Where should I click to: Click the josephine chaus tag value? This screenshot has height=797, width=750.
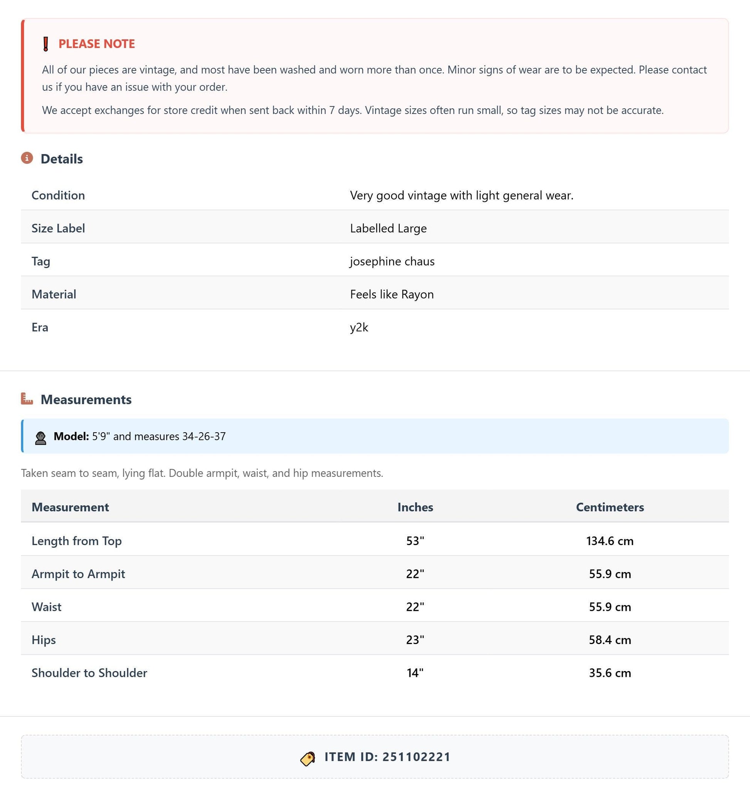[x=392, y=262]
